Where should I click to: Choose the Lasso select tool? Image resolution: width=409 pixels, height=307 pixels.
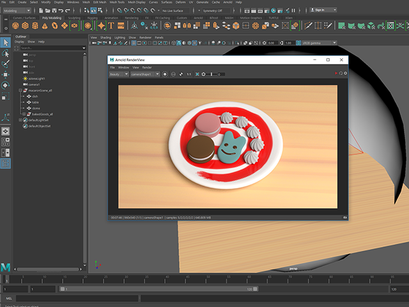[x=6, y=53]
